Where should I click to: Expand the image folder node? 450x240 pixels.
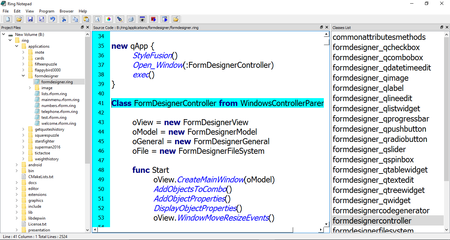[30, 88]
